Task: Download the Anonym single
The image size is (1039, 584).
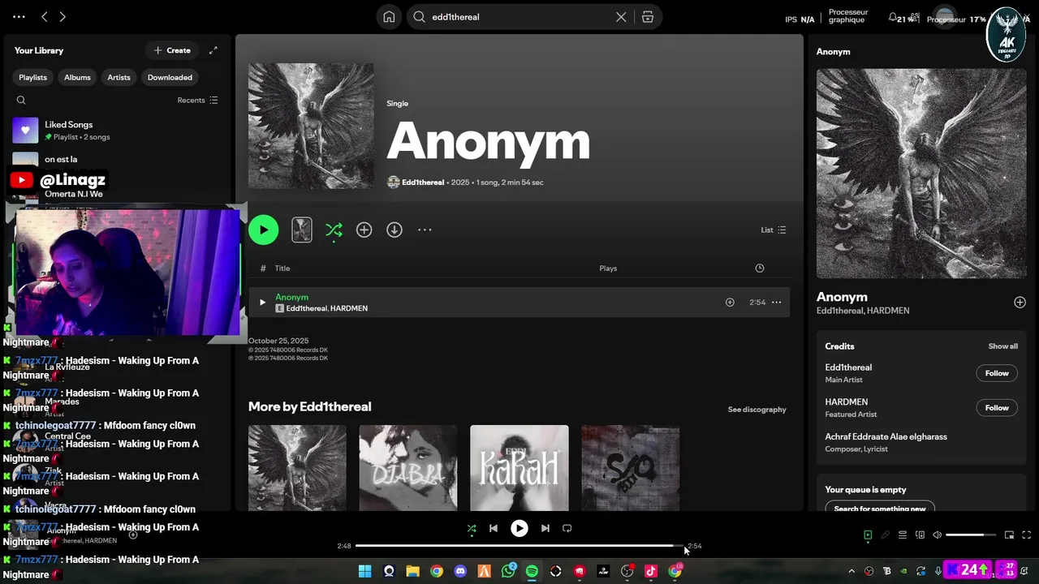Action: tap(394, 230)
